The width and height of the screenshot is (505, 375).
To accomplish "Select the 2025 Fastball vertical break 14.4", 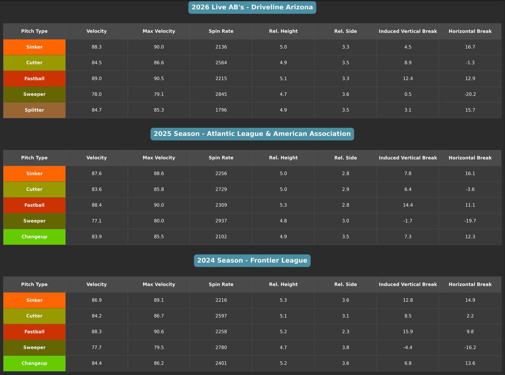I will [x=408, y=205].
